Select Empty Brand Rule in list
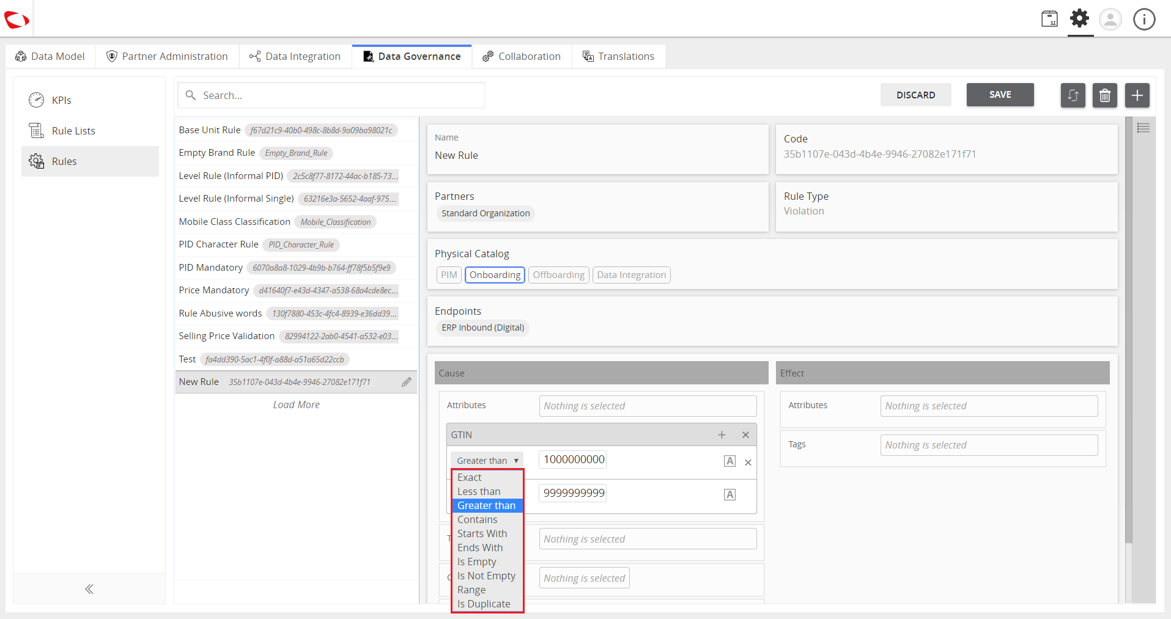1171x619 pixels. (x=297, y=153)
